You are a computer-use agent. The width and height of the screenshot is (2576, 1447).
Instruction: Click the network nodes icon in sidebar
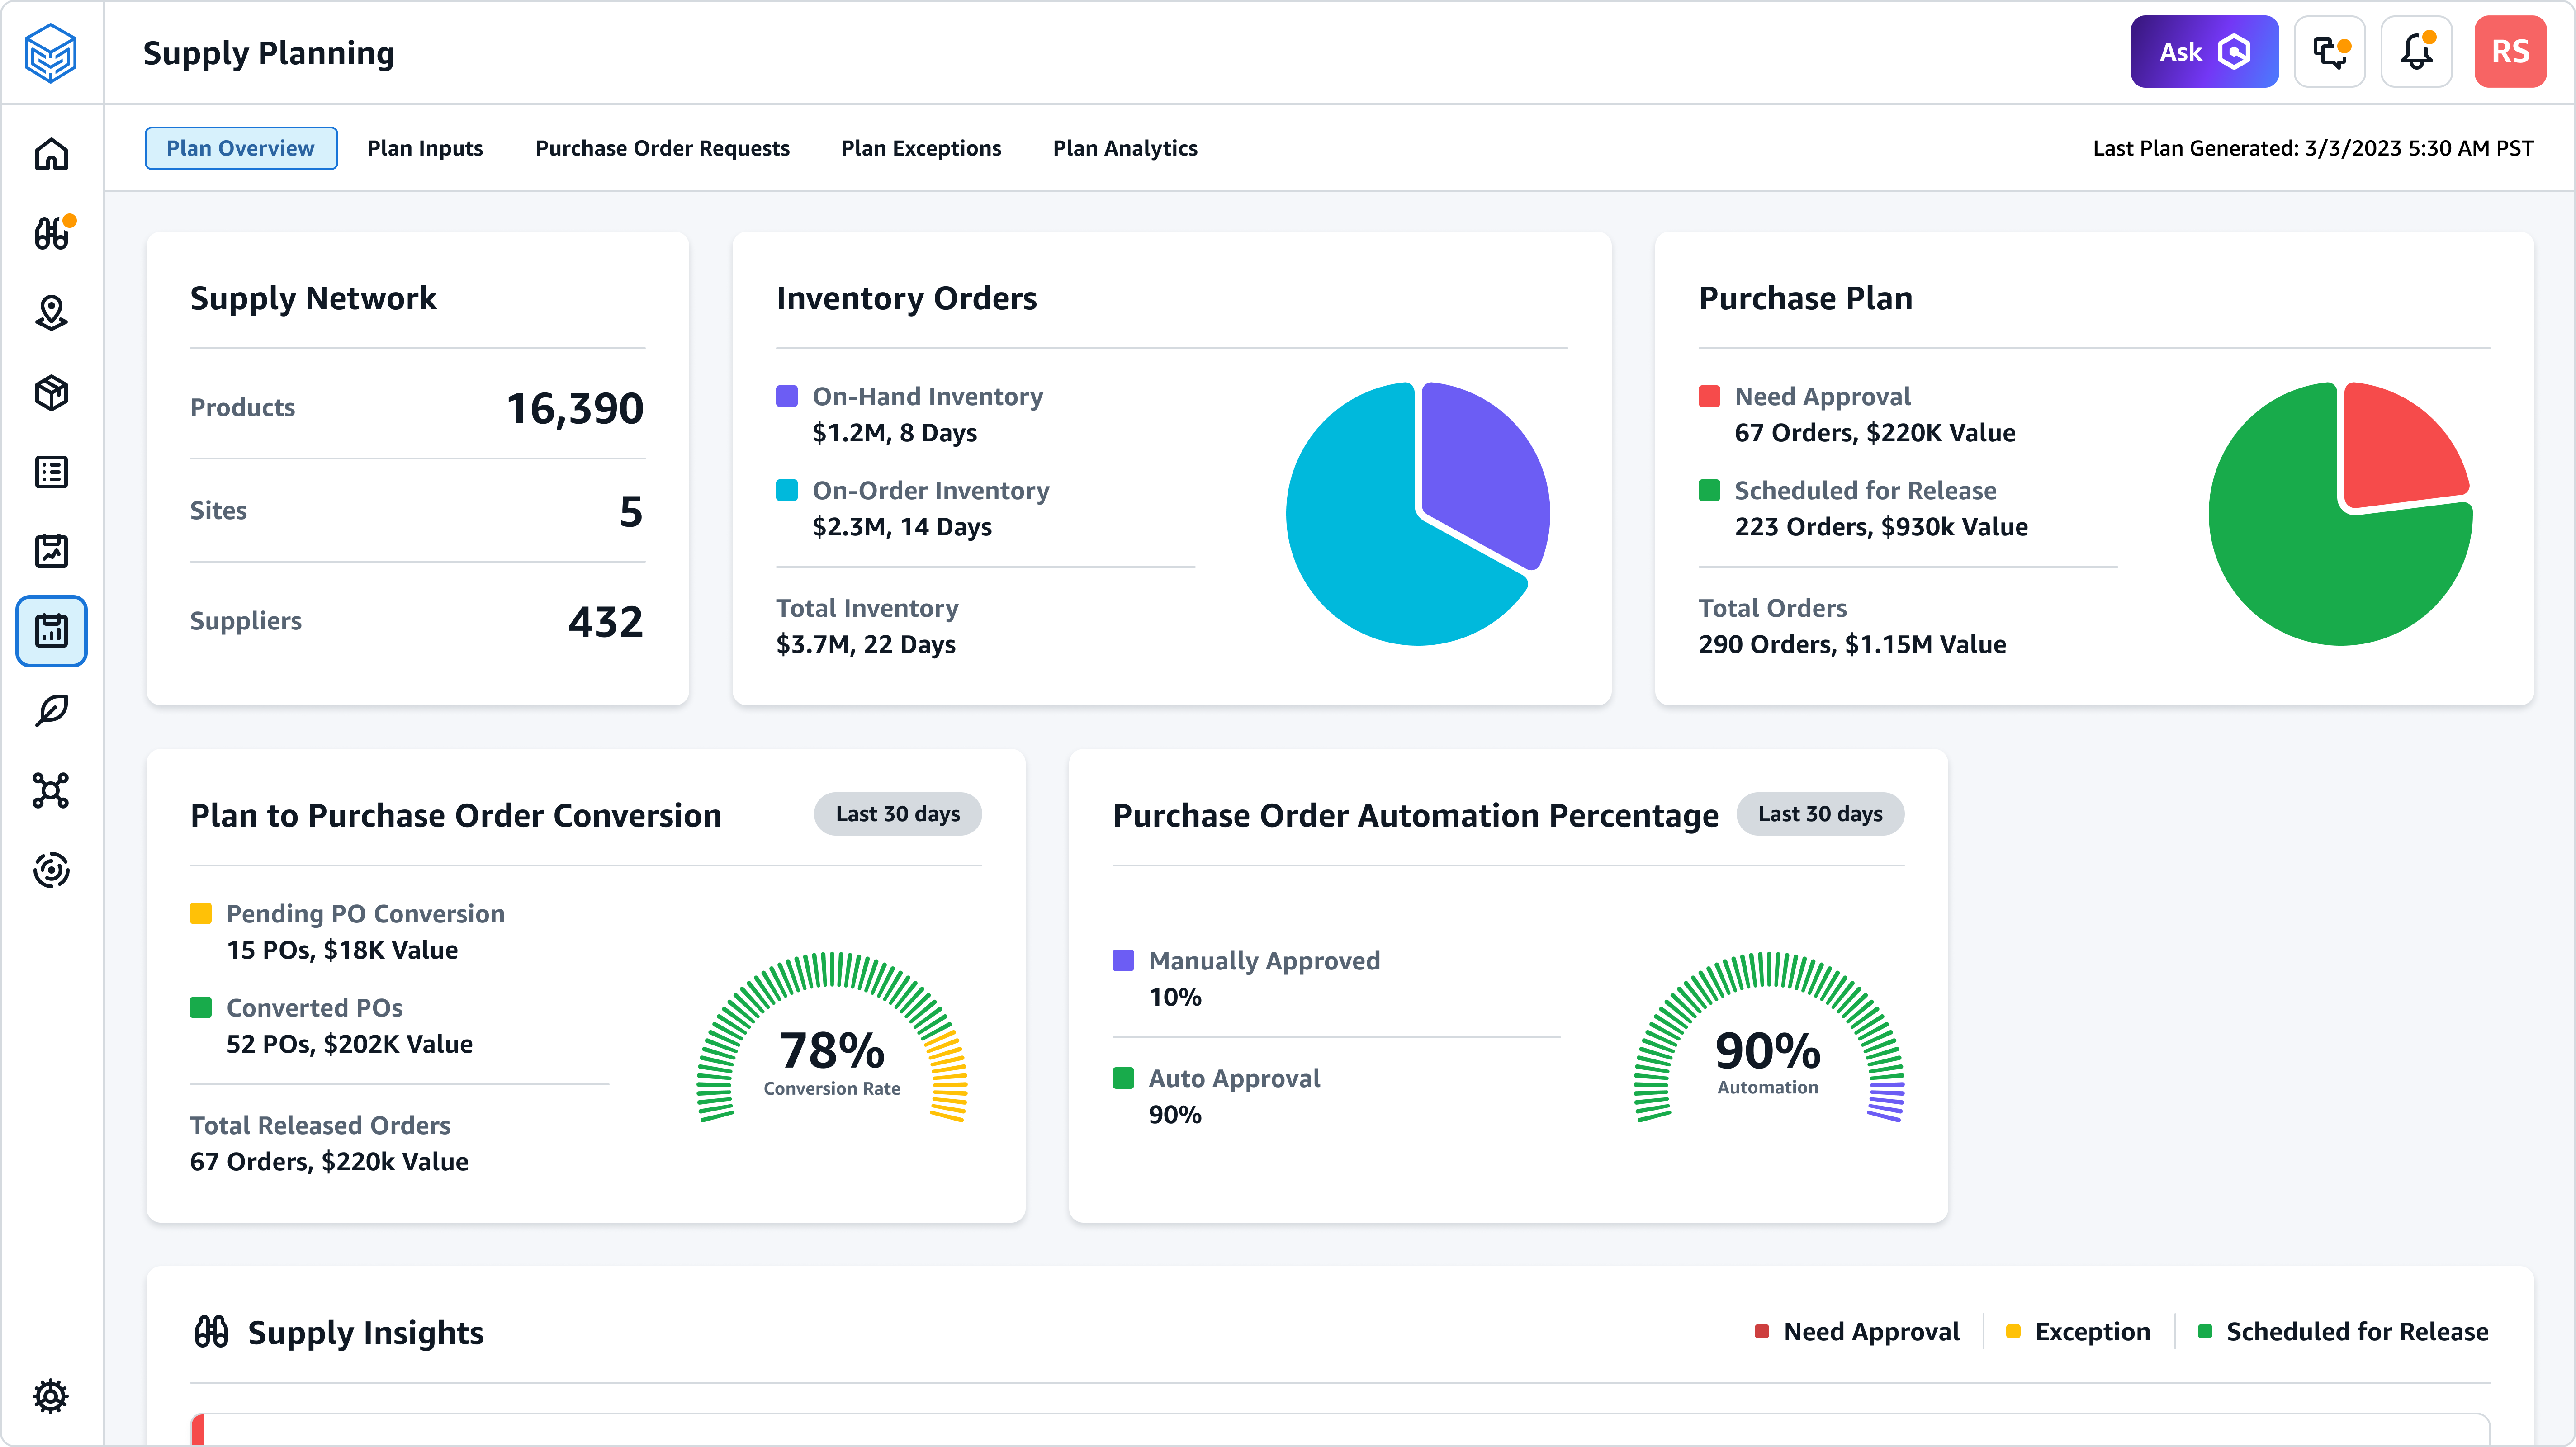51,790
